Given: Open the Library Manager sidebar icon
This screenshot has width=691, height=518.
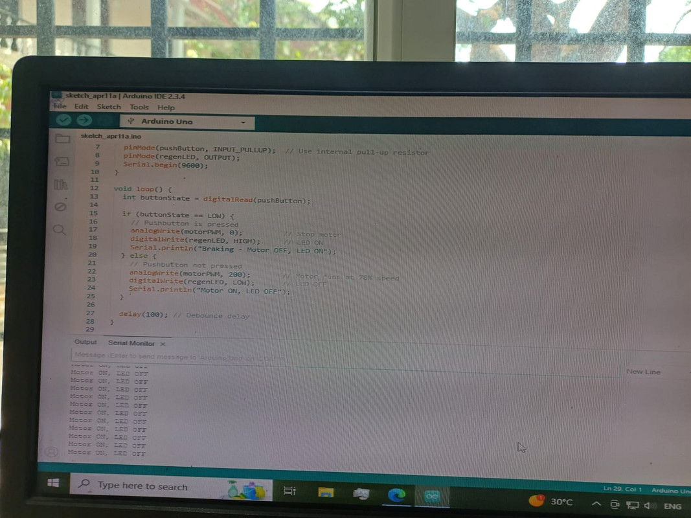Looking at the screenshot, I should point(61,184).
